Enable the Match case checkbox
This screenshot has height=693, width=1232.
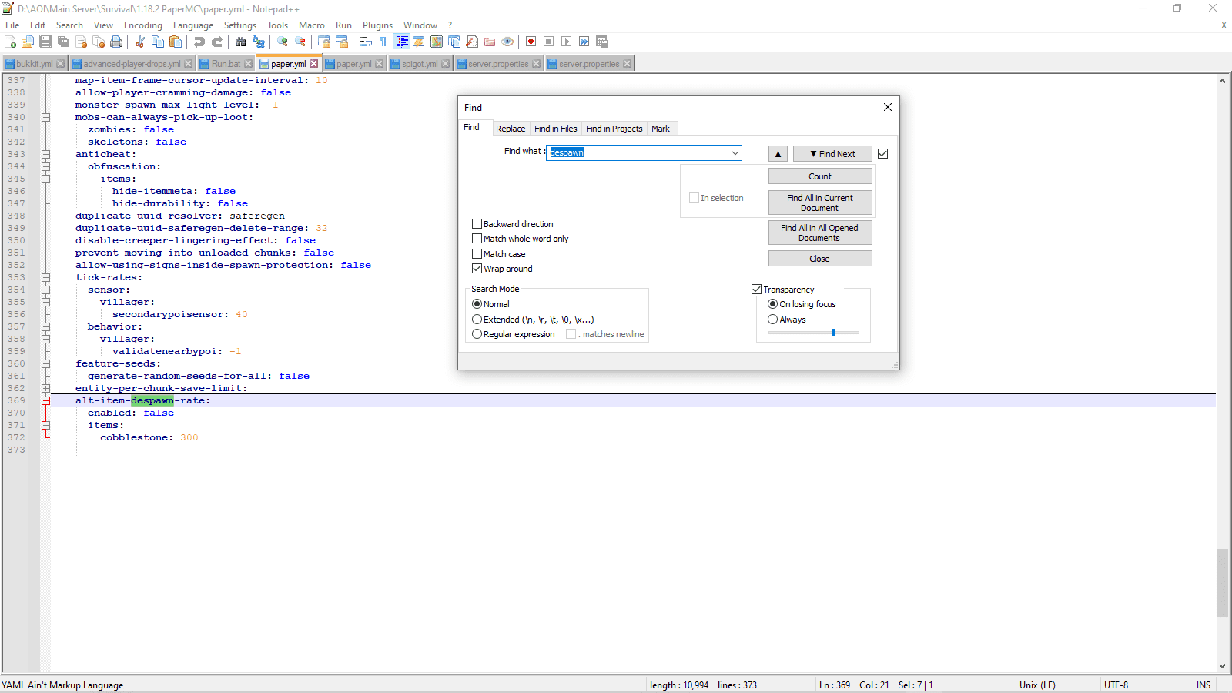[x=477, y=253]
